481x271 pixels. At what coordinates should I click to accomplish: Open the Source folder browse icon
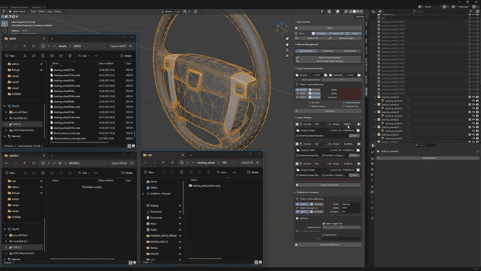click(326, 75)
